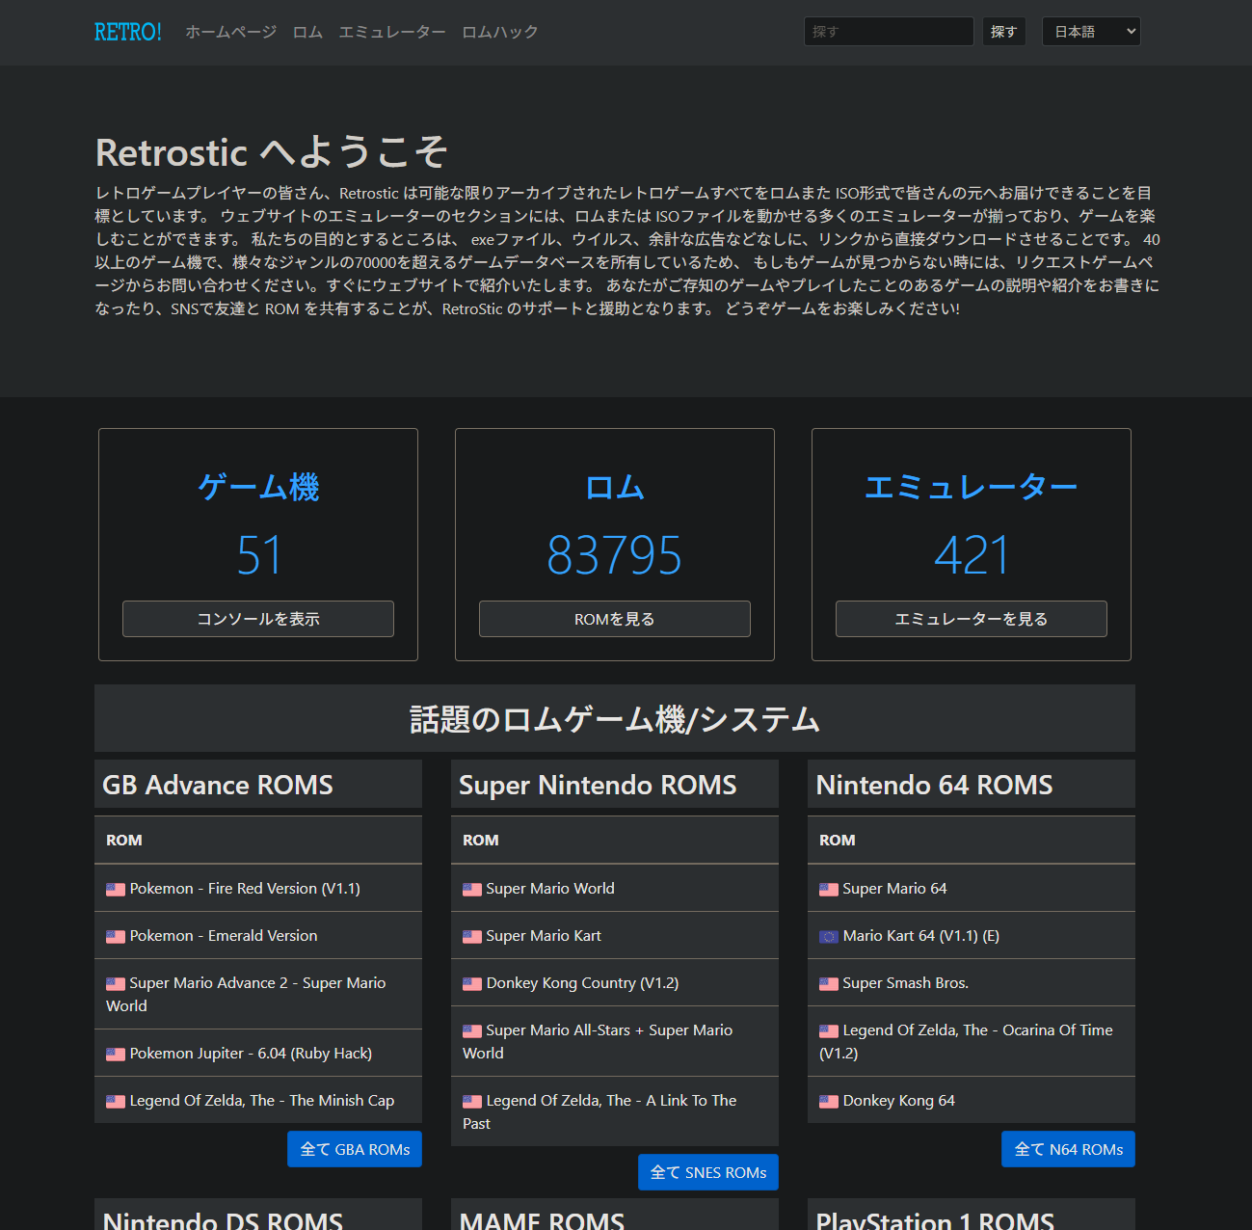Image resolution: width=1252 pixels, height=1230 pixels.
Task: Open Donkey Kong Country (V1.2) ROM
Action: click(582, 983)
